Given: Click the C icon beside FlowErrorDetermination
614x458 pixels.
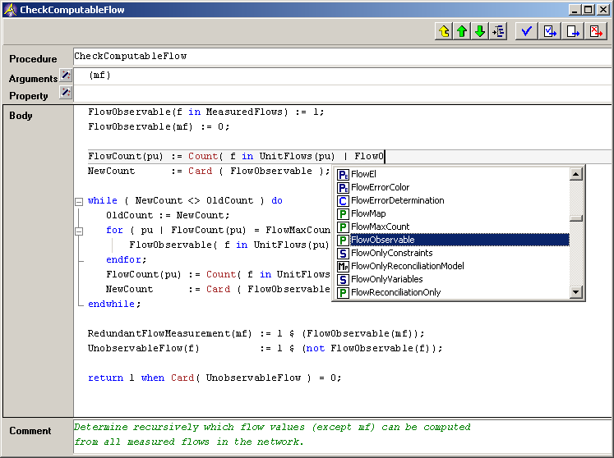Looking at the screenshot, I should (343, 200).
